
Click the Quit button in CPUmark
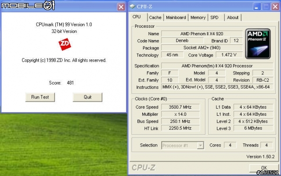(87, 97)
